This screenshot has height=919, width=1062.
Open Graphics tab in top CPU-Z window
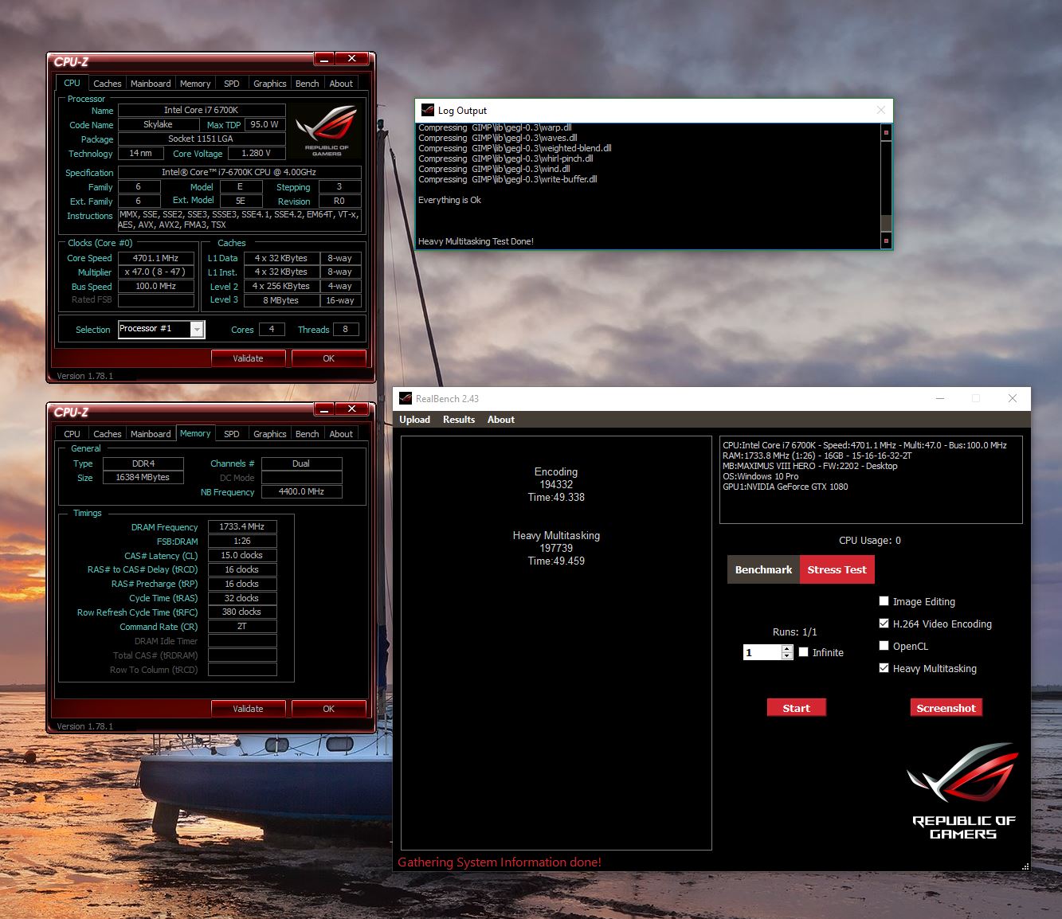pyautogui.click(x=270, y=84)
